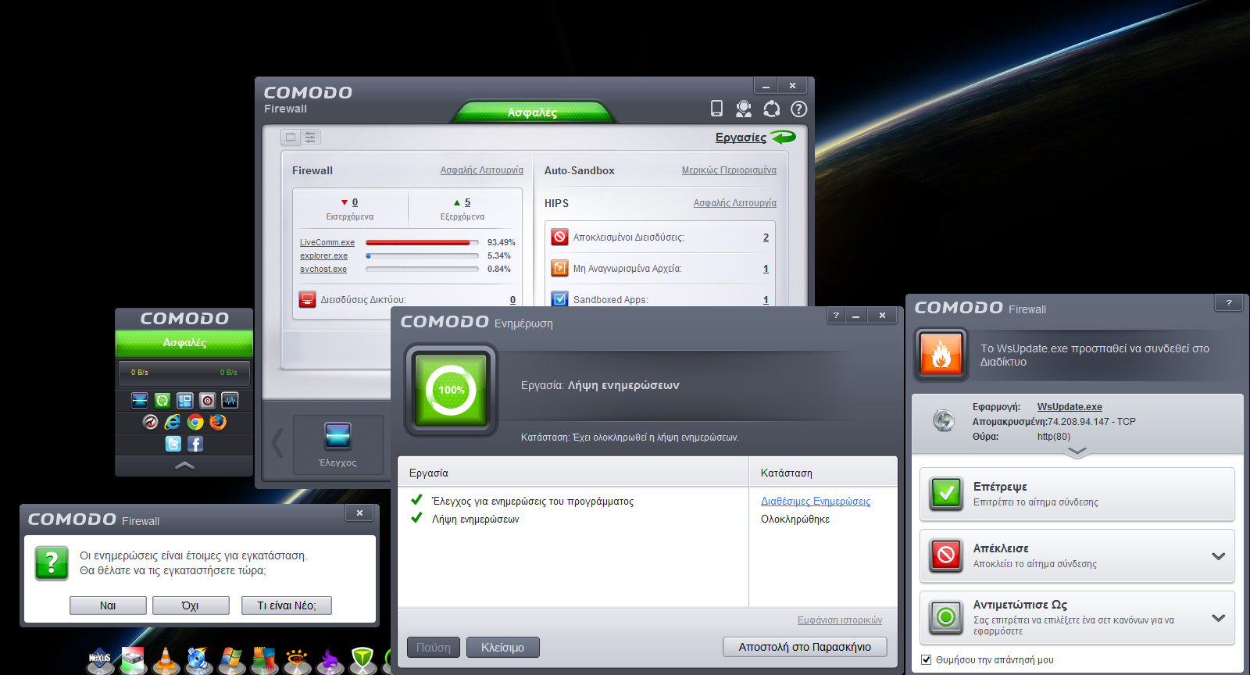Viewport: 1250px width, 675px height.
Task: Click the Ναι button in update prompt
Action: pos(108,605)
